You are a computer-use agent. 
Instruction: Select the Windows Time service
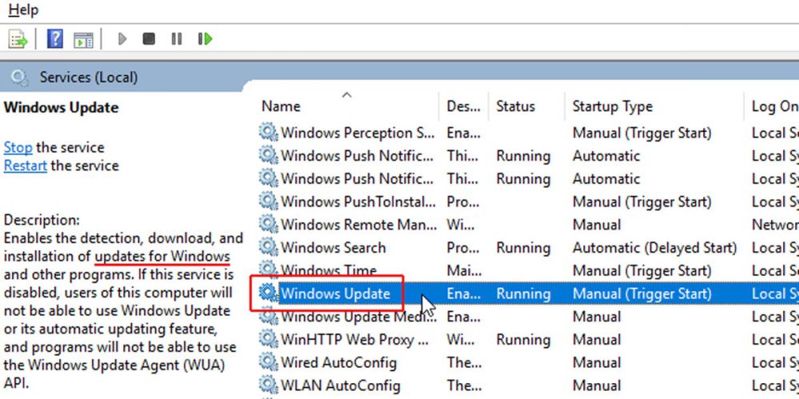click(328, 271)
